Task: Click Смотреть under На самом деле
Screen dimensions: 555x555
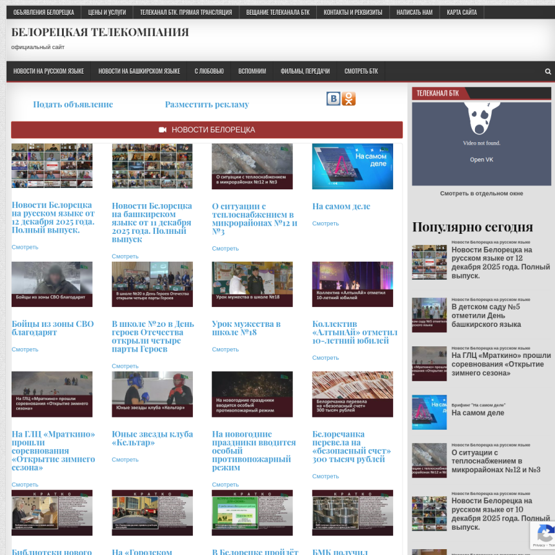Action: tap(325, 224)
